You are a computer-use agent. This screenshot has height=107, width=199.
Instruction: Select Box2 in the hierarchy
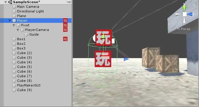[x=21, y=44]
